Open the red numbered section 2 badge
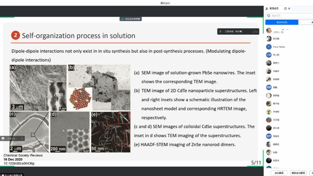The height and width of the screenshot is (176, 313). coord(15,36)
